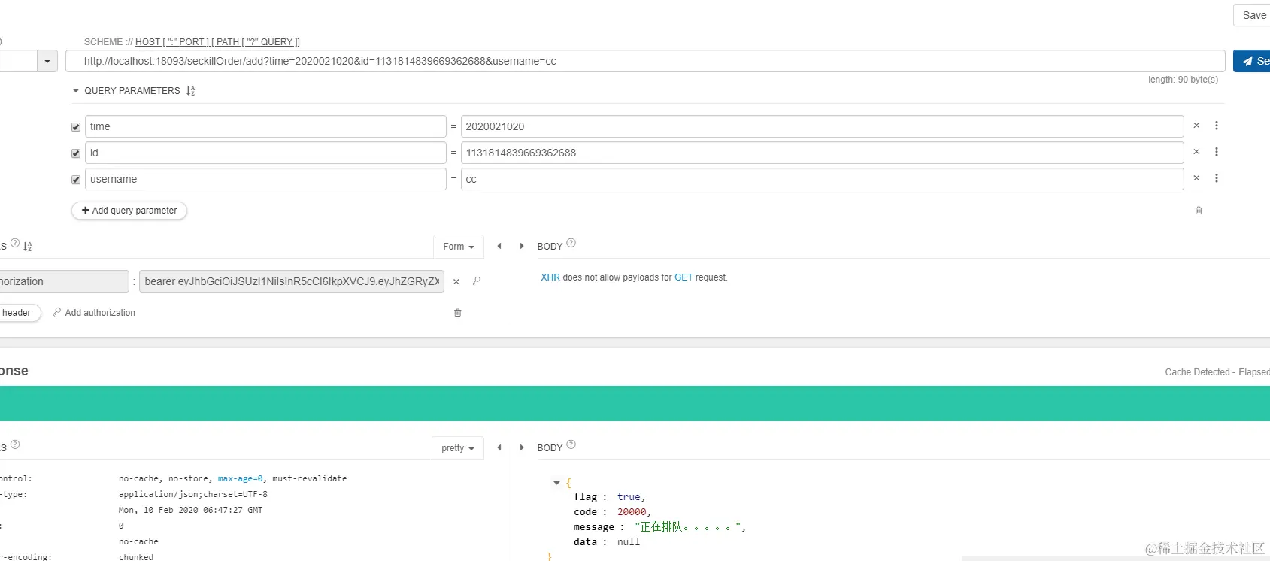Click the authorization header name field
Screen dimensions: 1270x561
tap(64, 281)
